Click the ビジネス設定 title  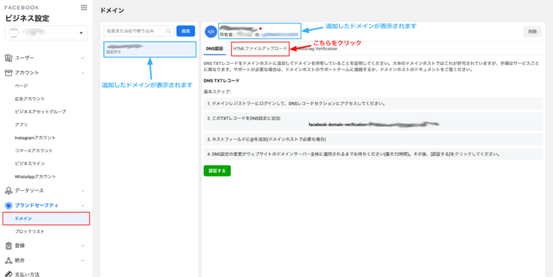point(27,18)
